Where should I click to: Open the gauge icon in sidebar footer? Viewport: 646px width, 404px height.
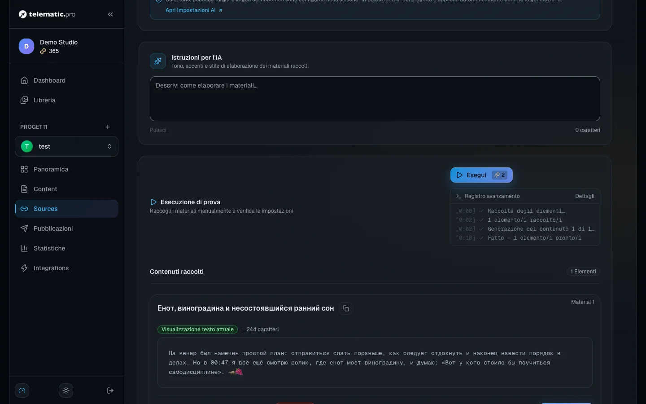pos(22,391)
